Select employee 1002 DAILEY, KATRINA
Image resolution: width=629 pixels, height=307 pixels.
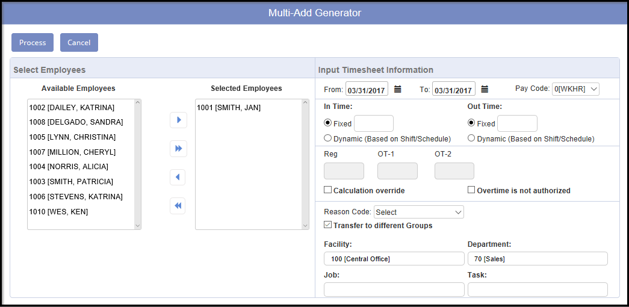pos(72,108)
